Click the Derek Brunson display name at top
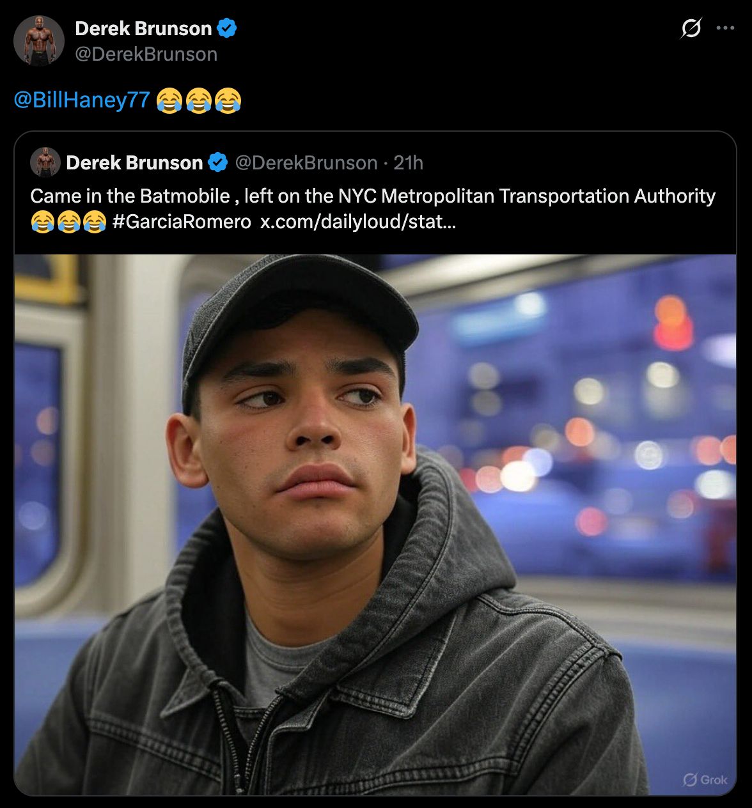This screenshot has height=808, width=752. click(x=143, y=28)
